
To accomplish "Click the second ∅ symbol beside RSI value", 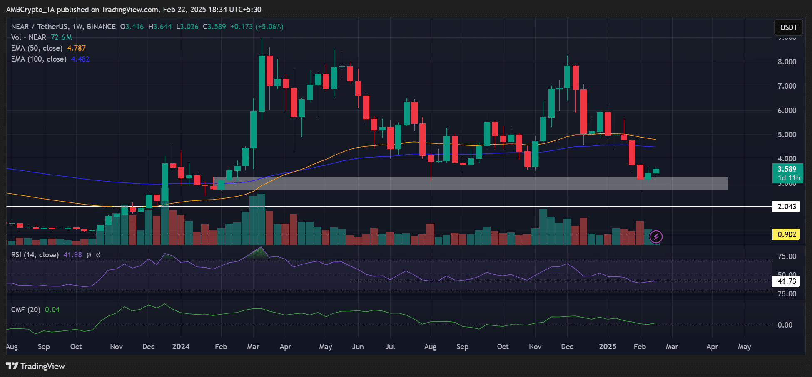I will point(98,255).
